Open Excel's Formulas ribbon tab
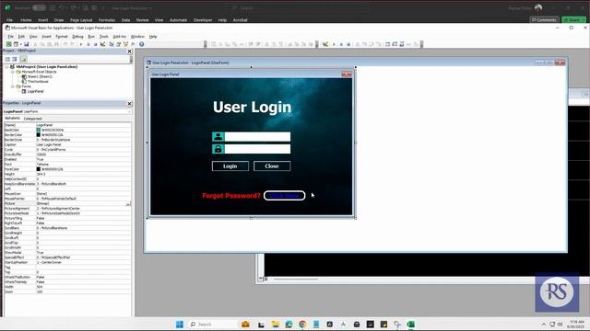 pyautogui.click(x=107, y=20)
